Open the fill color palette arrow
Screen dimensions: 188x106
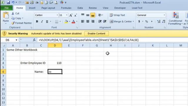pos(70,21)
